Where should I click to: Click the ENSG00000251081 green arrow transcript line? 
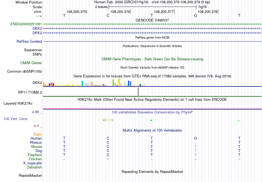click(152, 24)
